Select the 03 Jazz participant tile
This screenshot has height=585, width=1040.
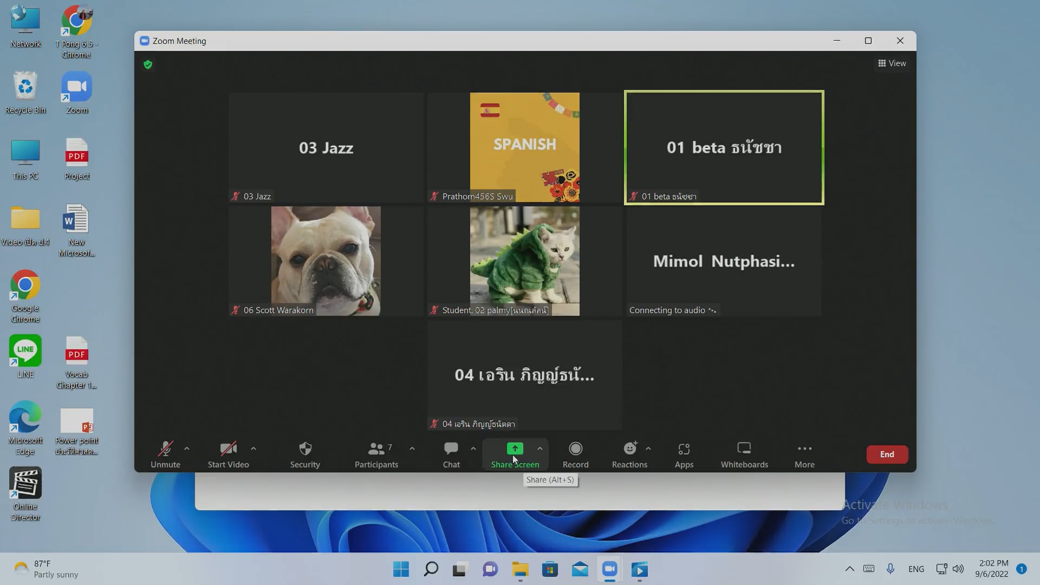326,147
